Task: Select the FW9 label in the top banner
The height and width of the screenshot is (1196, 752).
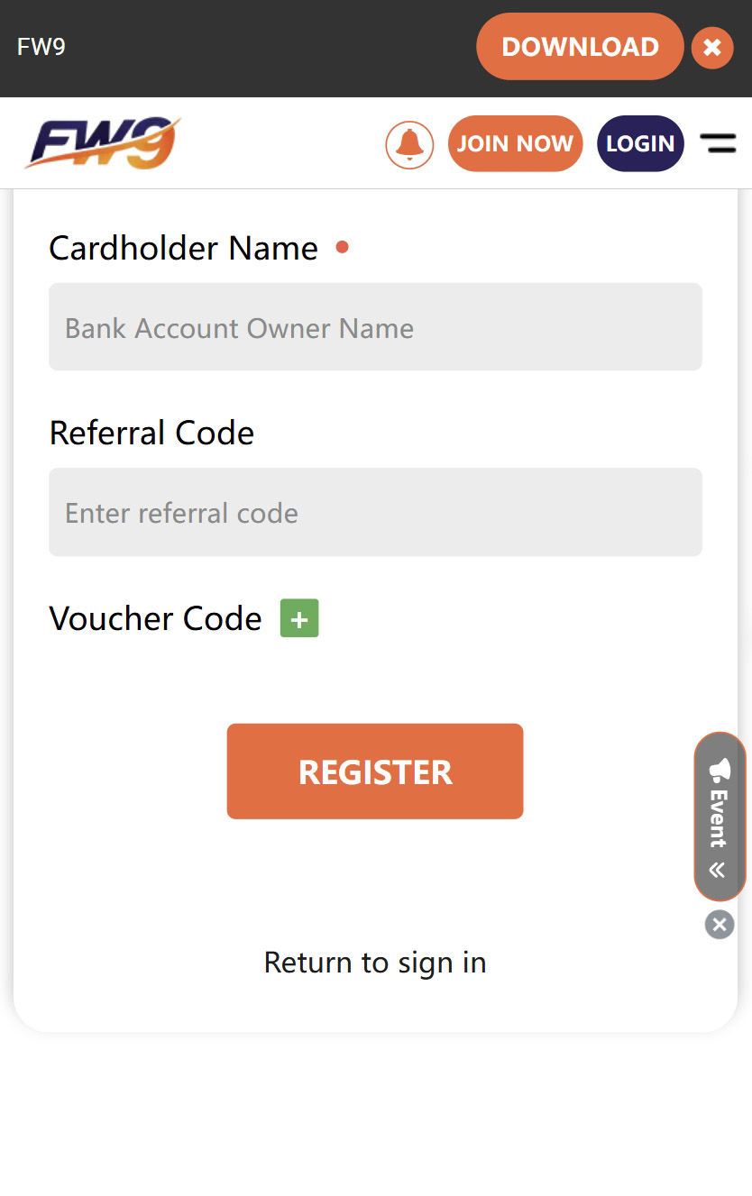Action: click(x=41, y=47)
